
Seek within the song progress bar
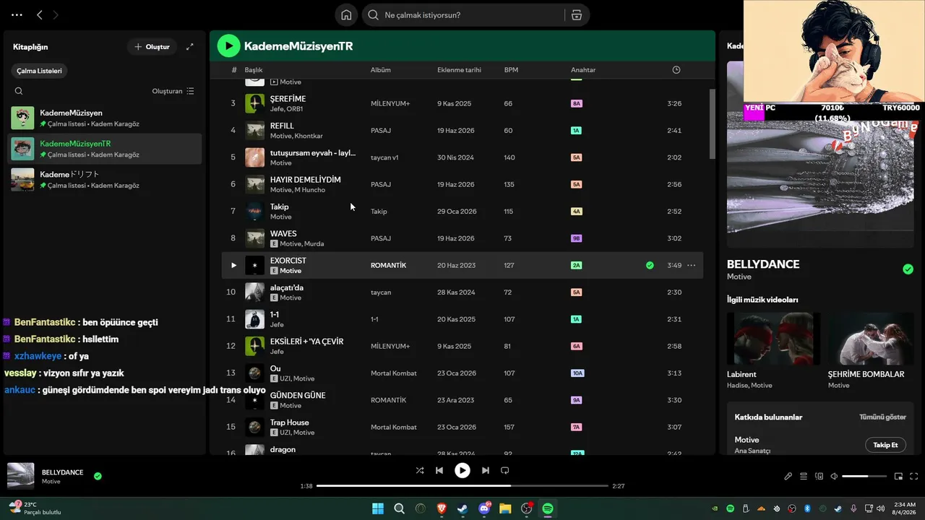click(462, 486)
